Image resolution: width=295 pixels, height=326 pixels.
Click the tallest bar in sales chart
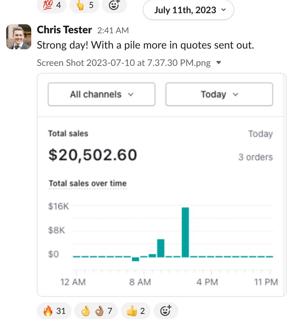tap(185, 232)
